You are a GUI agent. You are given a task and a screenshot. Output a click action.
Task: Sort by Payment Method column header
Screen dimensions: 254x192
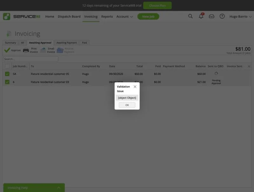(174, 66)
